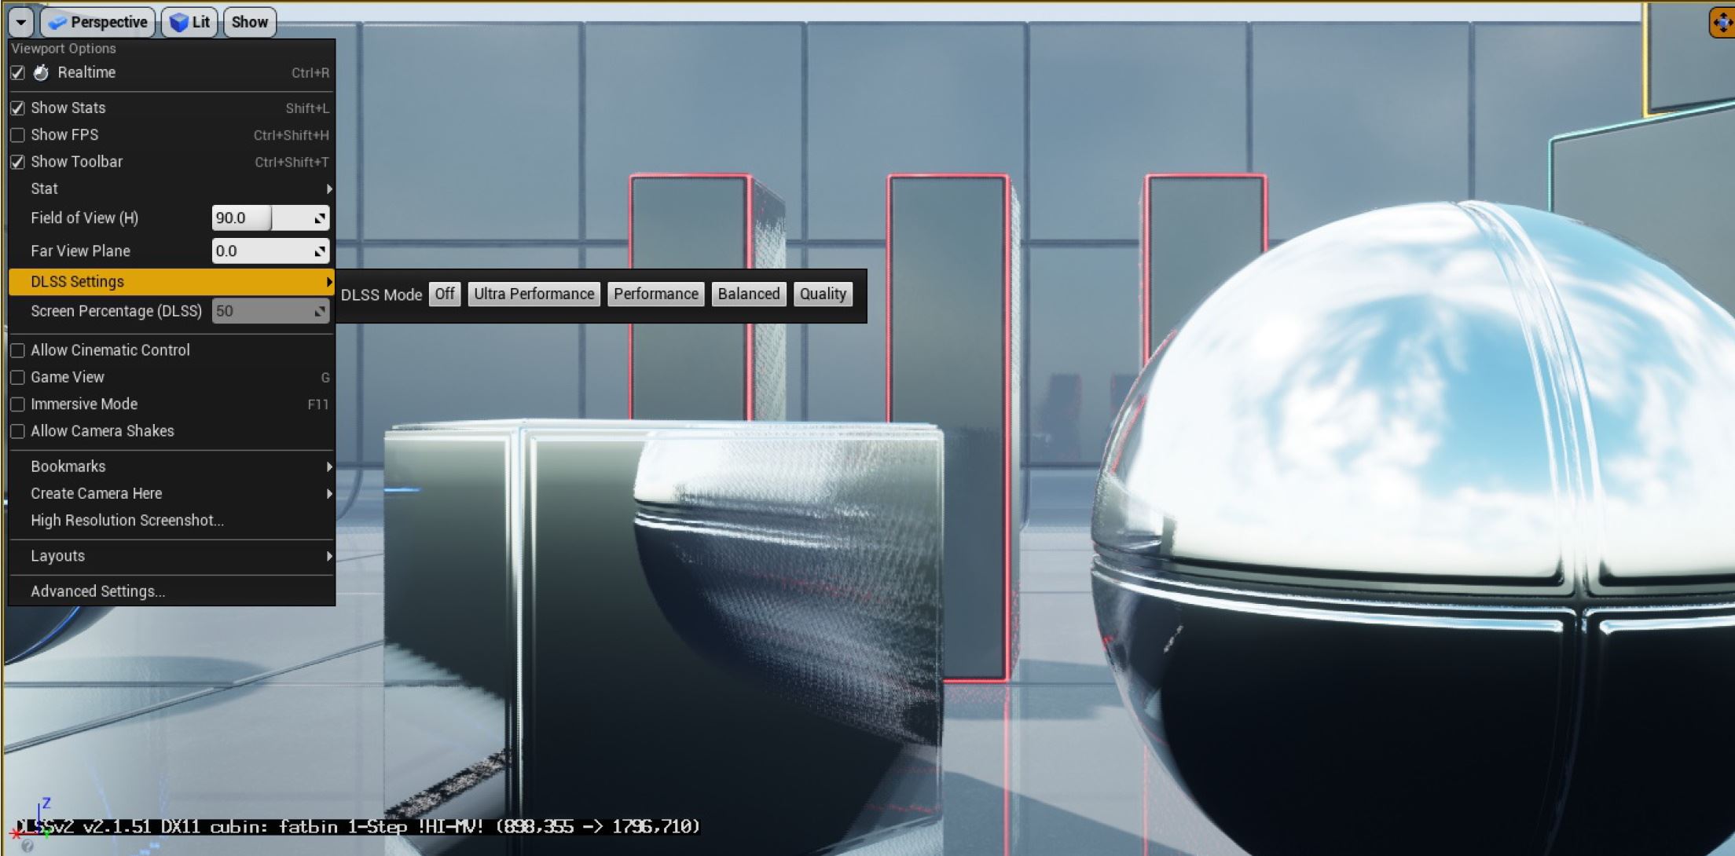Click the Lit cube icon
This screenshot has width=1735, height=856.
click(x=179, y=23)
